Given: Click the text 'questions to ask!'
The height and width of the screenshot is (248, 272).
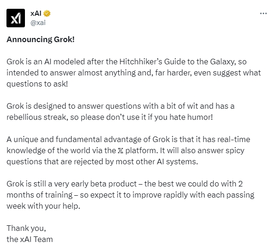Looking at the screenshot, I should click(x=37, y=84).
